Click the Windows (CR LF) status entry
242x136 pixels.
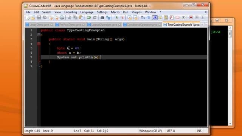(x=150, y=131)
